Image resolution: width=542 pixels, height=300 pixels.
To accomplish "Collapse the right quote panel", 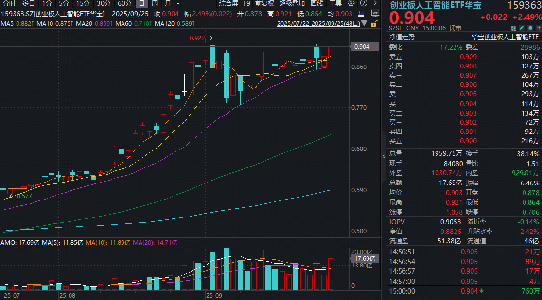I will pyautogui.click(x=385, y=156).
